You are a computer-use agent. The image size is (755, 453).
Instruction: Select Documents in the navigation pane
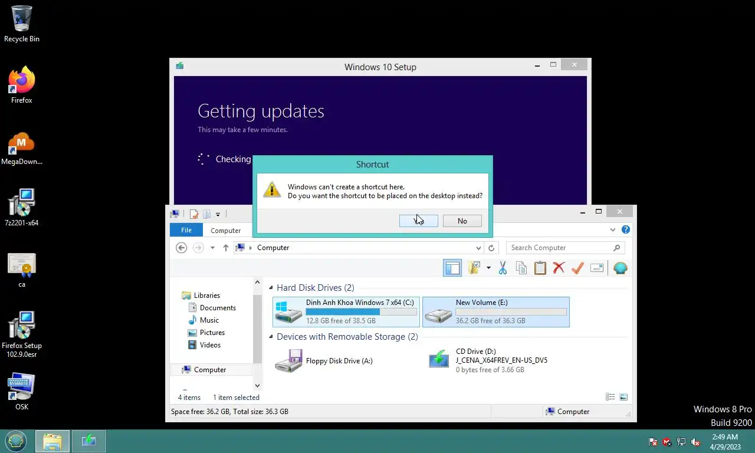click(x=211, y=308)
